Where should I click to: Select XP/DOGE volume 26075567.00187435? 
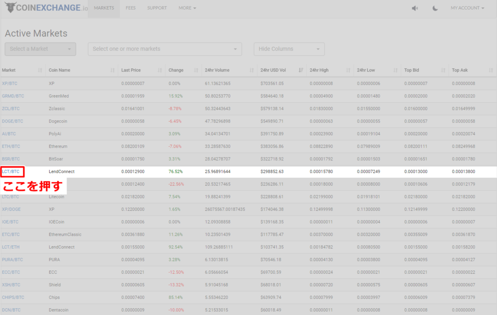225,209
